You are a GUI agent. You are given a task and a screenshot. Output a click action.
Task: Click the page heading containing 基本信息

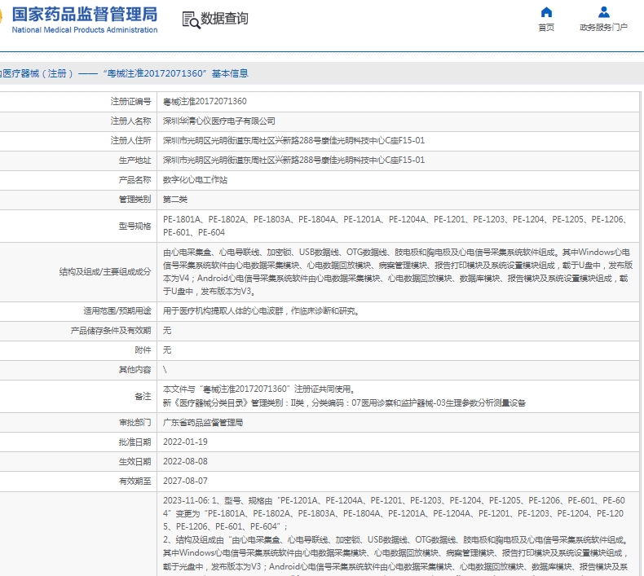[x=124, y=73]
